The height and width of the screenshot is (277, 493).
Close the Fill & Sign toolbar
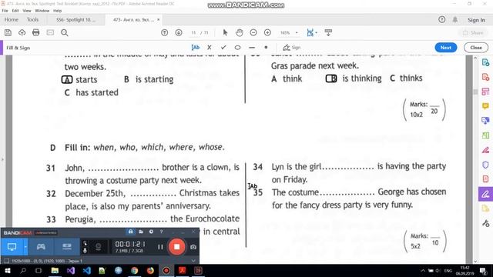coord(476,48)
